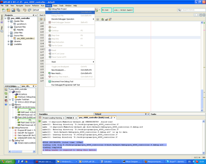Open the Stack submenu

coord(70,62)
